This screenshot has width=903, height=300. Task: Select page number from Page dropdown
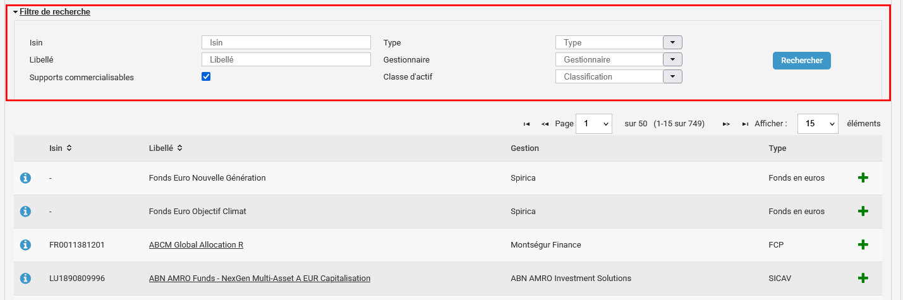point(593,124)
